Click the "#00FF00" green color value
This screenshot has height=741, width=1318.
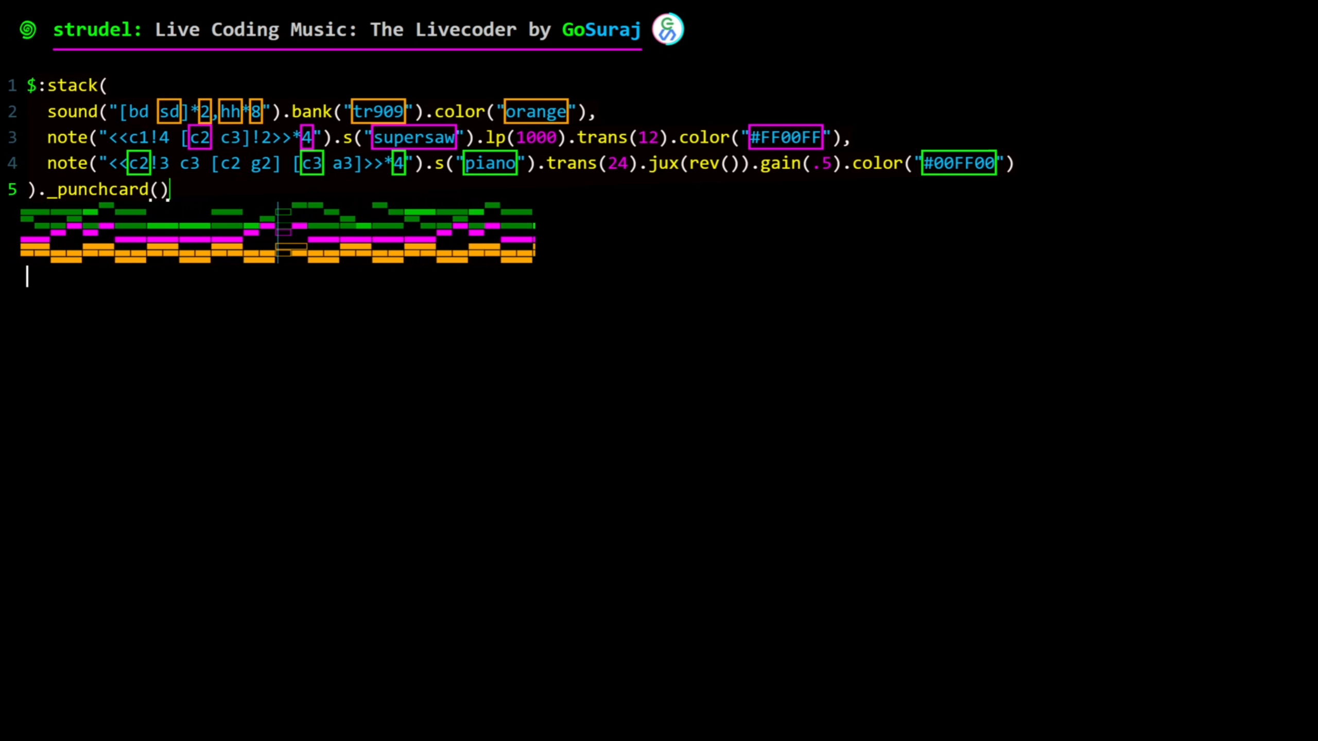[958, 164]
